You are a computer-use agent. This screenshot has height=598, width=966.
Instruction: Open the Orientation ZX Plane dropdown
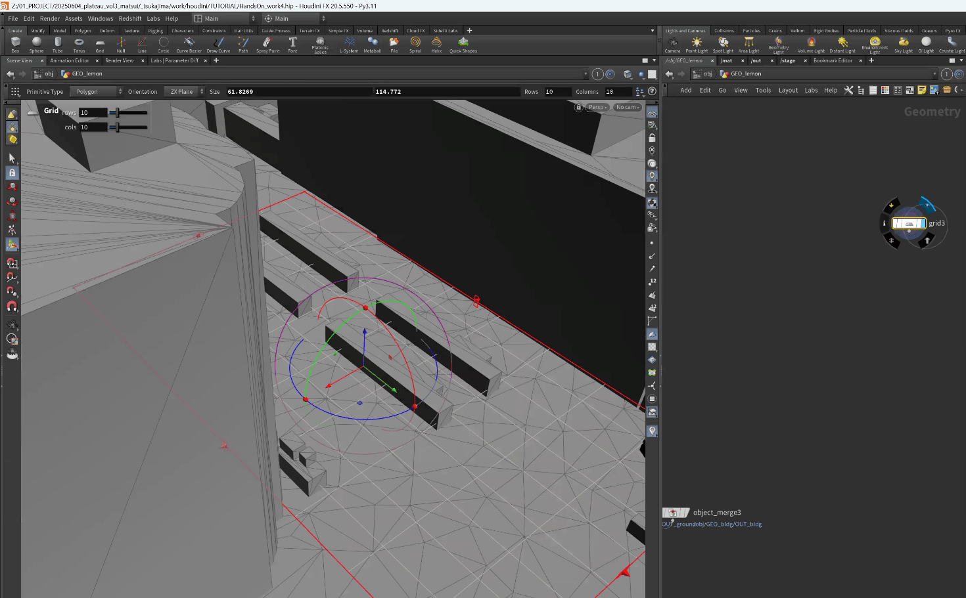tap(184, 92)
